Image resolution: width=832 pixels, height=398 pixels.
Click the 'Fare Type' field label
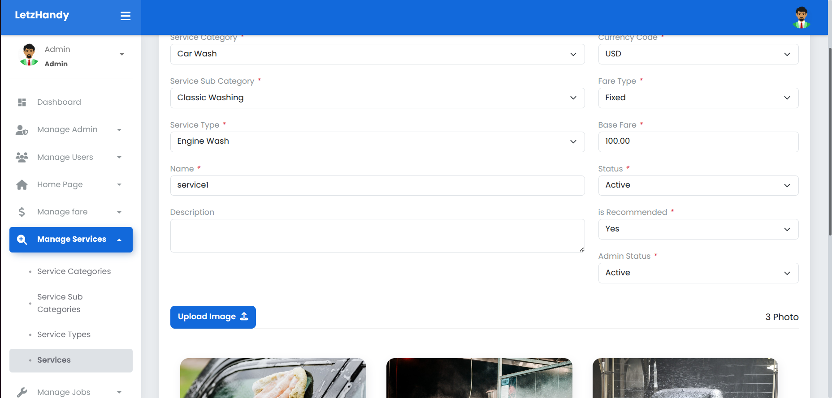tap(617, 81)
